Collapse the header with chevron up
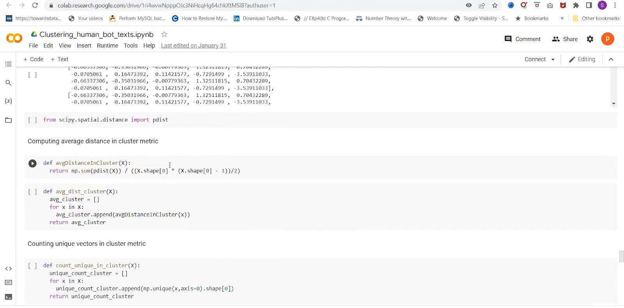The width and height of the screenshot is (624, 308). point(611,59)
